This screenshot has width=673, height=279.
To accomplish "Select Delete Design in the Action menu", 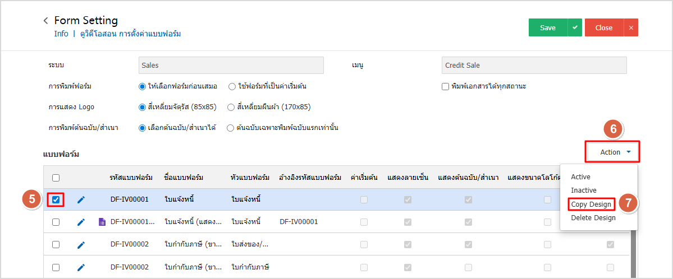I will 593,217.
